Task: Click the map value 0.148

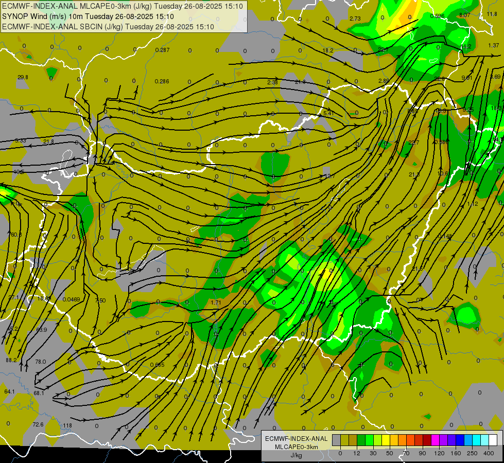Action: (x=445, y=237)
